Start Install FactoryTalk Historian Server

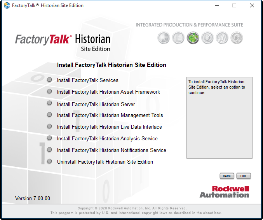pyautogui.click(x=96, y=104)
